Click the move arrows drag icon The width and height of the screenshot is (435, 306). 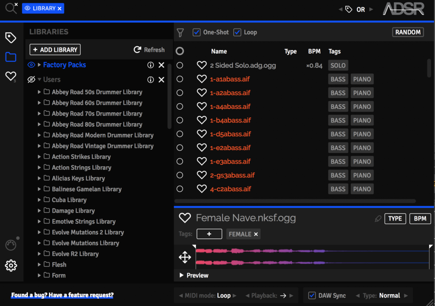click(x=185, y=257)
